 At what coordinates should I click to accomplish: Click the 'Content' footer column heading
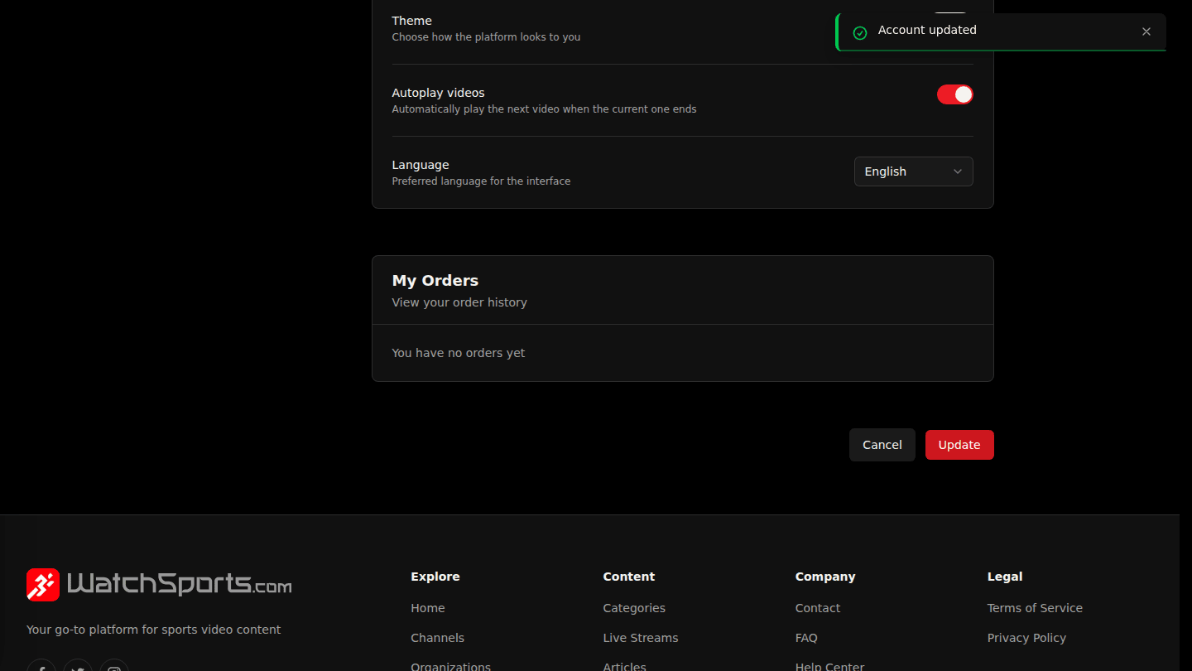pyautogui.click(x=629, y=577)
